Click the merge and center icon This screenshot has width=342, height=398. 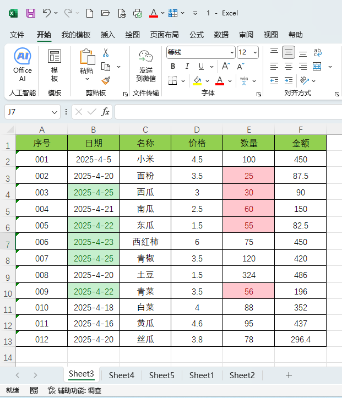coord(317,66)
